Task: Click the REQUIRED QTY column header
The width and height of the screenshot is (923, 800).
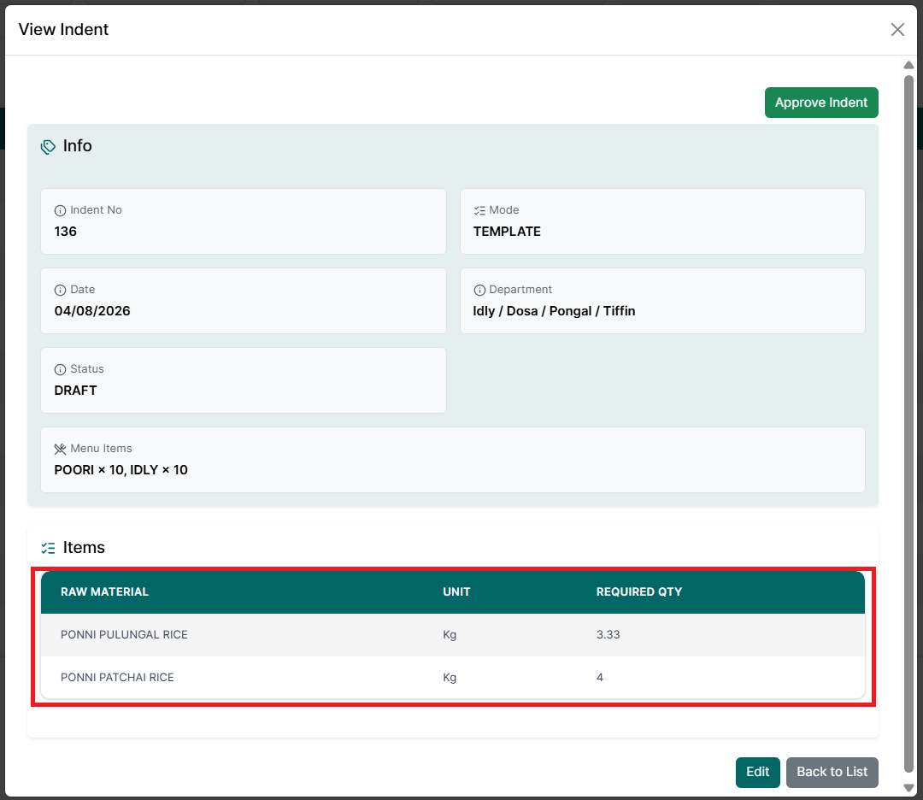Action: (x=638, y=591)
